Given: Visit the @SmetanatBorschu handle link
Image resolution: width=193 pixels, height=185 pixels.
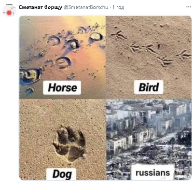Looking at the screenshot, I should (86, 7).
